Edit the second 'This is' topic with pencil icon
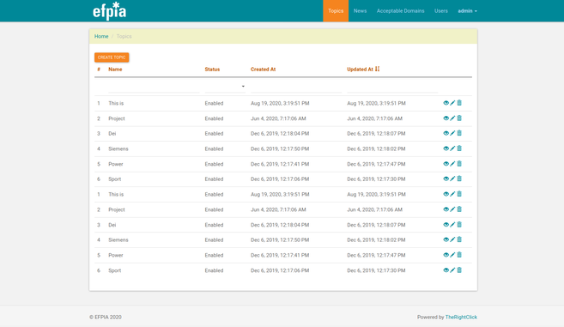Viewport: 564px width, 327px height. pos(452,194)
